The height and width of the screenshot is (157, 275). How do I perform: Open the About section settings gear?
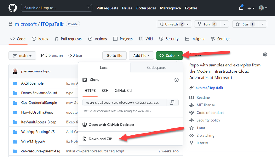pyautogui.click(x=265, y=54)
